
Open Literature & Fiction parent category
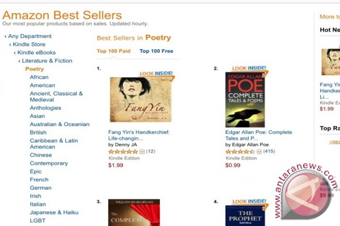(x=47, y=61)
